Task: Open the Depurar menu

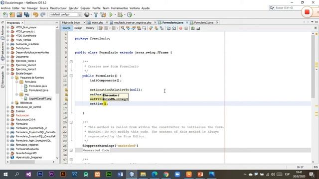Action: click(x=85, y=8)
